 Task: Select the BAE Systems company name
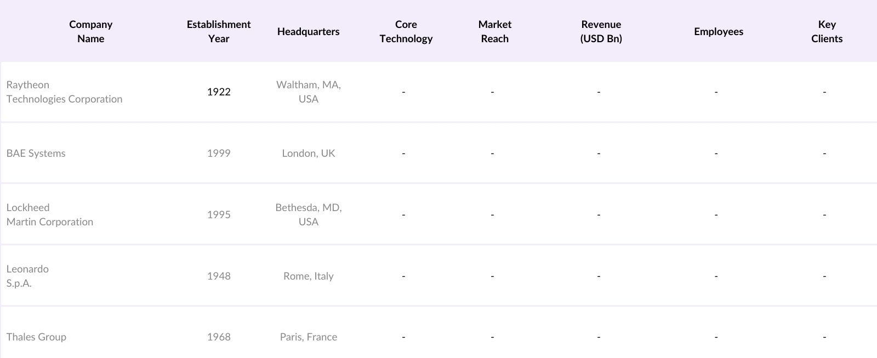[36, 154]
